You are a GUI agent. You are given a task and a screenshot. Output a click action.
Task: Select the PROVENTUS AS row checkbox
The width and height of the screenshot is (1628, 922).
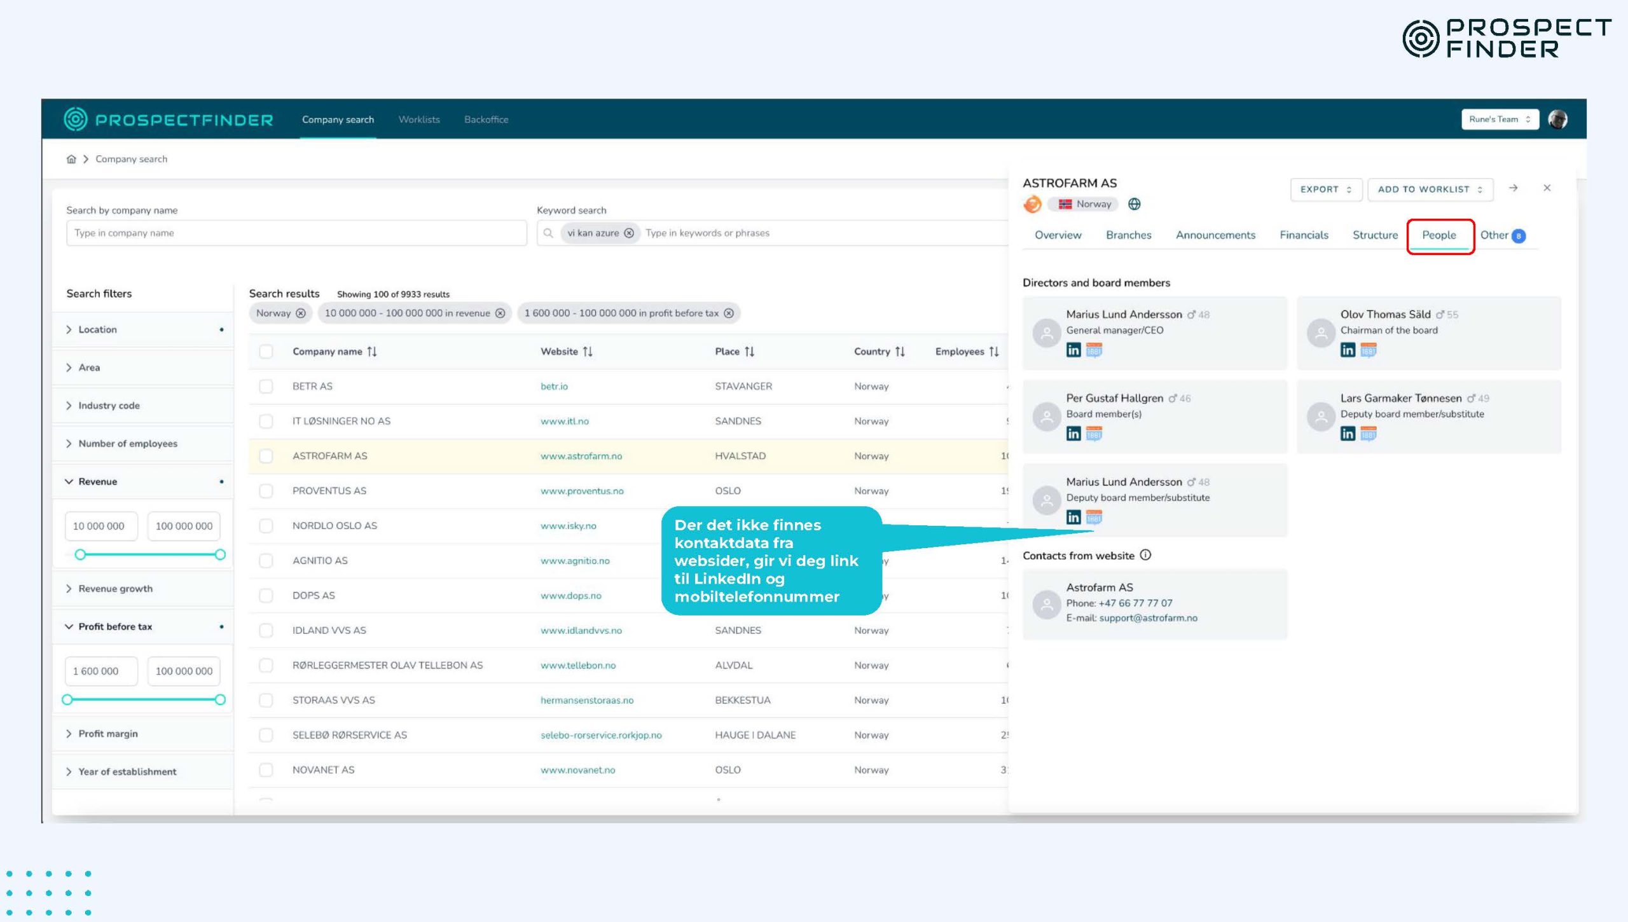(x=266, y=491)
